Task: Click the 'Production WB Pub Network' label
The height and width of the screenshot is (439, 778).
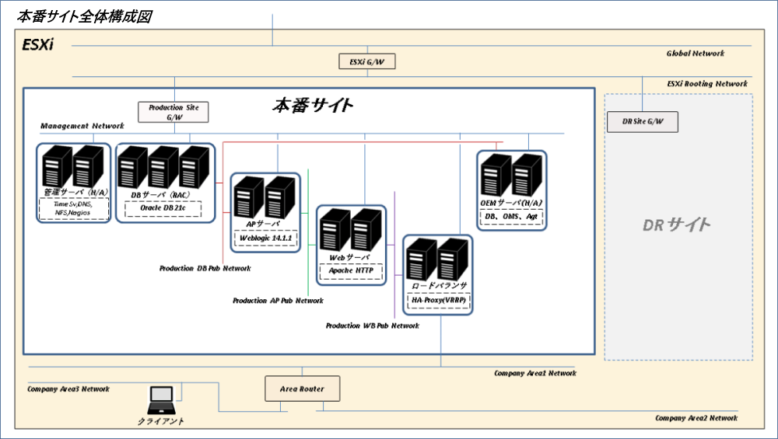Action: [x=372, y=326]
